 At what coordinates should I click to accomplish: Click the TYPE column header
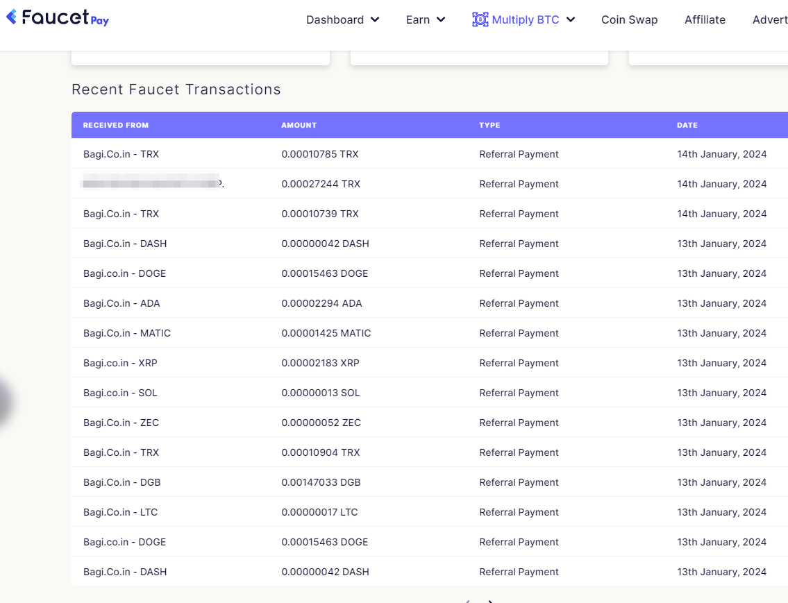489,125
